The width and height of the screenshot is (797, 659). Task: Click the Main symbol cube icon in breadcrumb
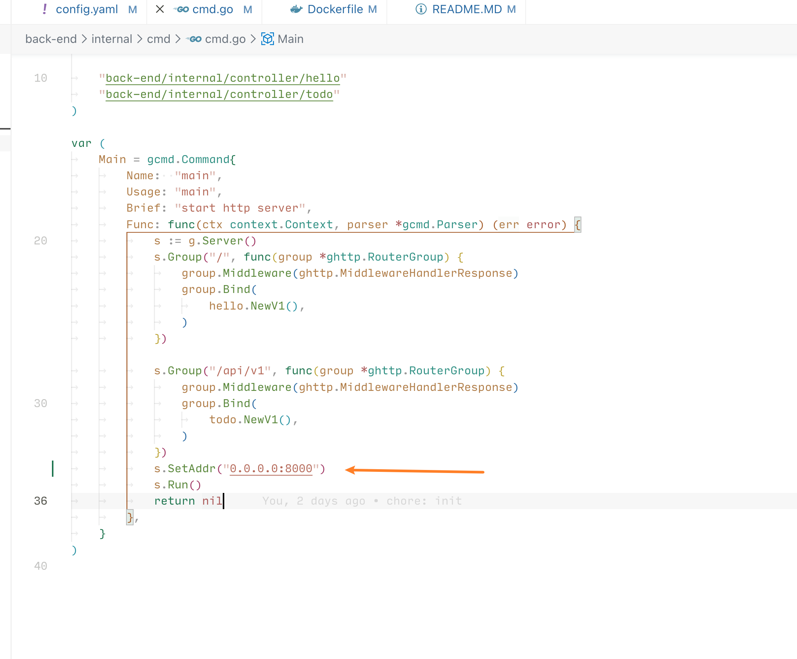click(x=268, y=39)
